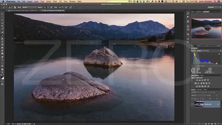The image size is (222, 125).
Task: Switch to the Swatches tab
Action: (x=199, y=12)
